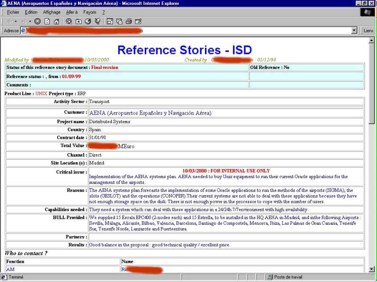The height and width of the screenshot is (282, 377).
Task: Click the red '01/09/99' reference date
Action: [71, 77]
